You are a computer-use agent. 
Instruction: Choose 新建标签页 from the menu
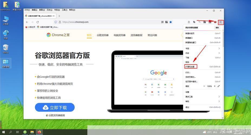[x=203, y=33]
